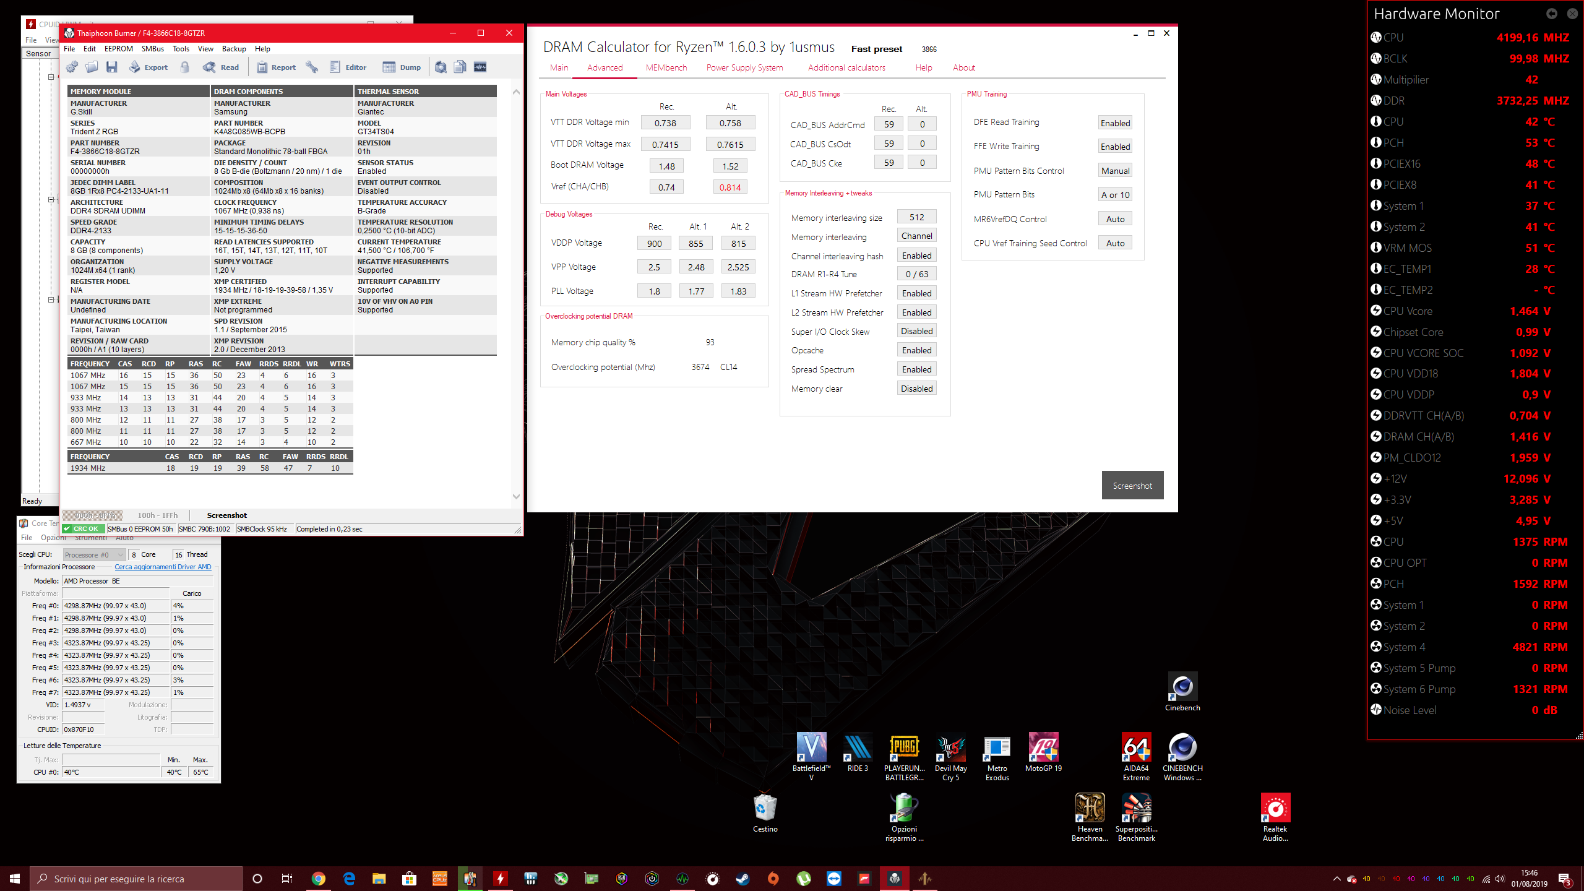This screenshot has height=891, width=1584.
Task: Collapse the top tree node in HWMonitor
Action: 51,77
